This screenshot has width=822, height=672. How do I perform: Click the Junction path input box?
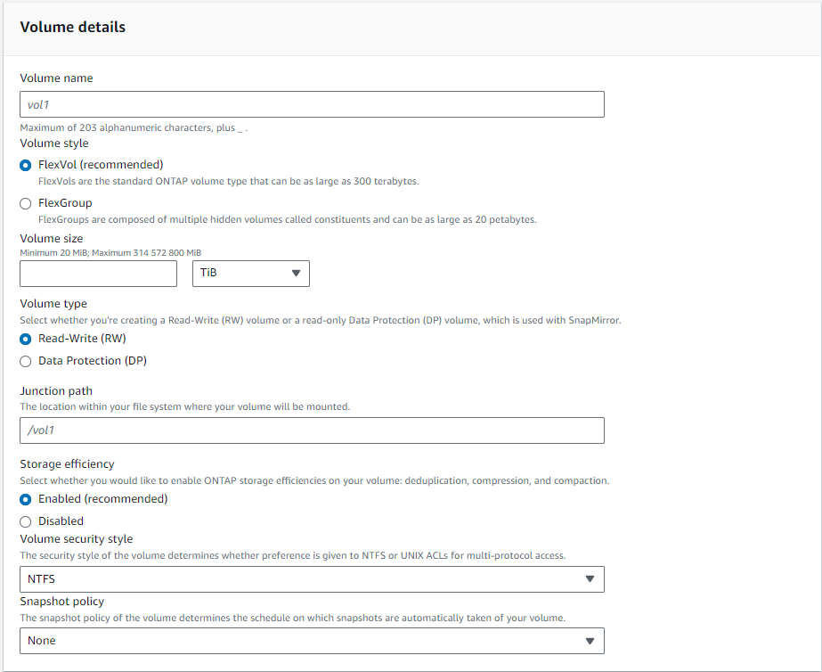[312, 430]
